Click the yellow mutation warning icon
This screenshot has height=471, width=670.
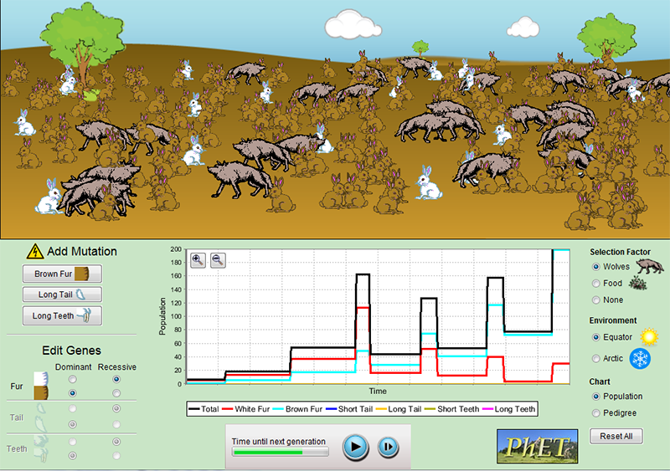(35, 250)
